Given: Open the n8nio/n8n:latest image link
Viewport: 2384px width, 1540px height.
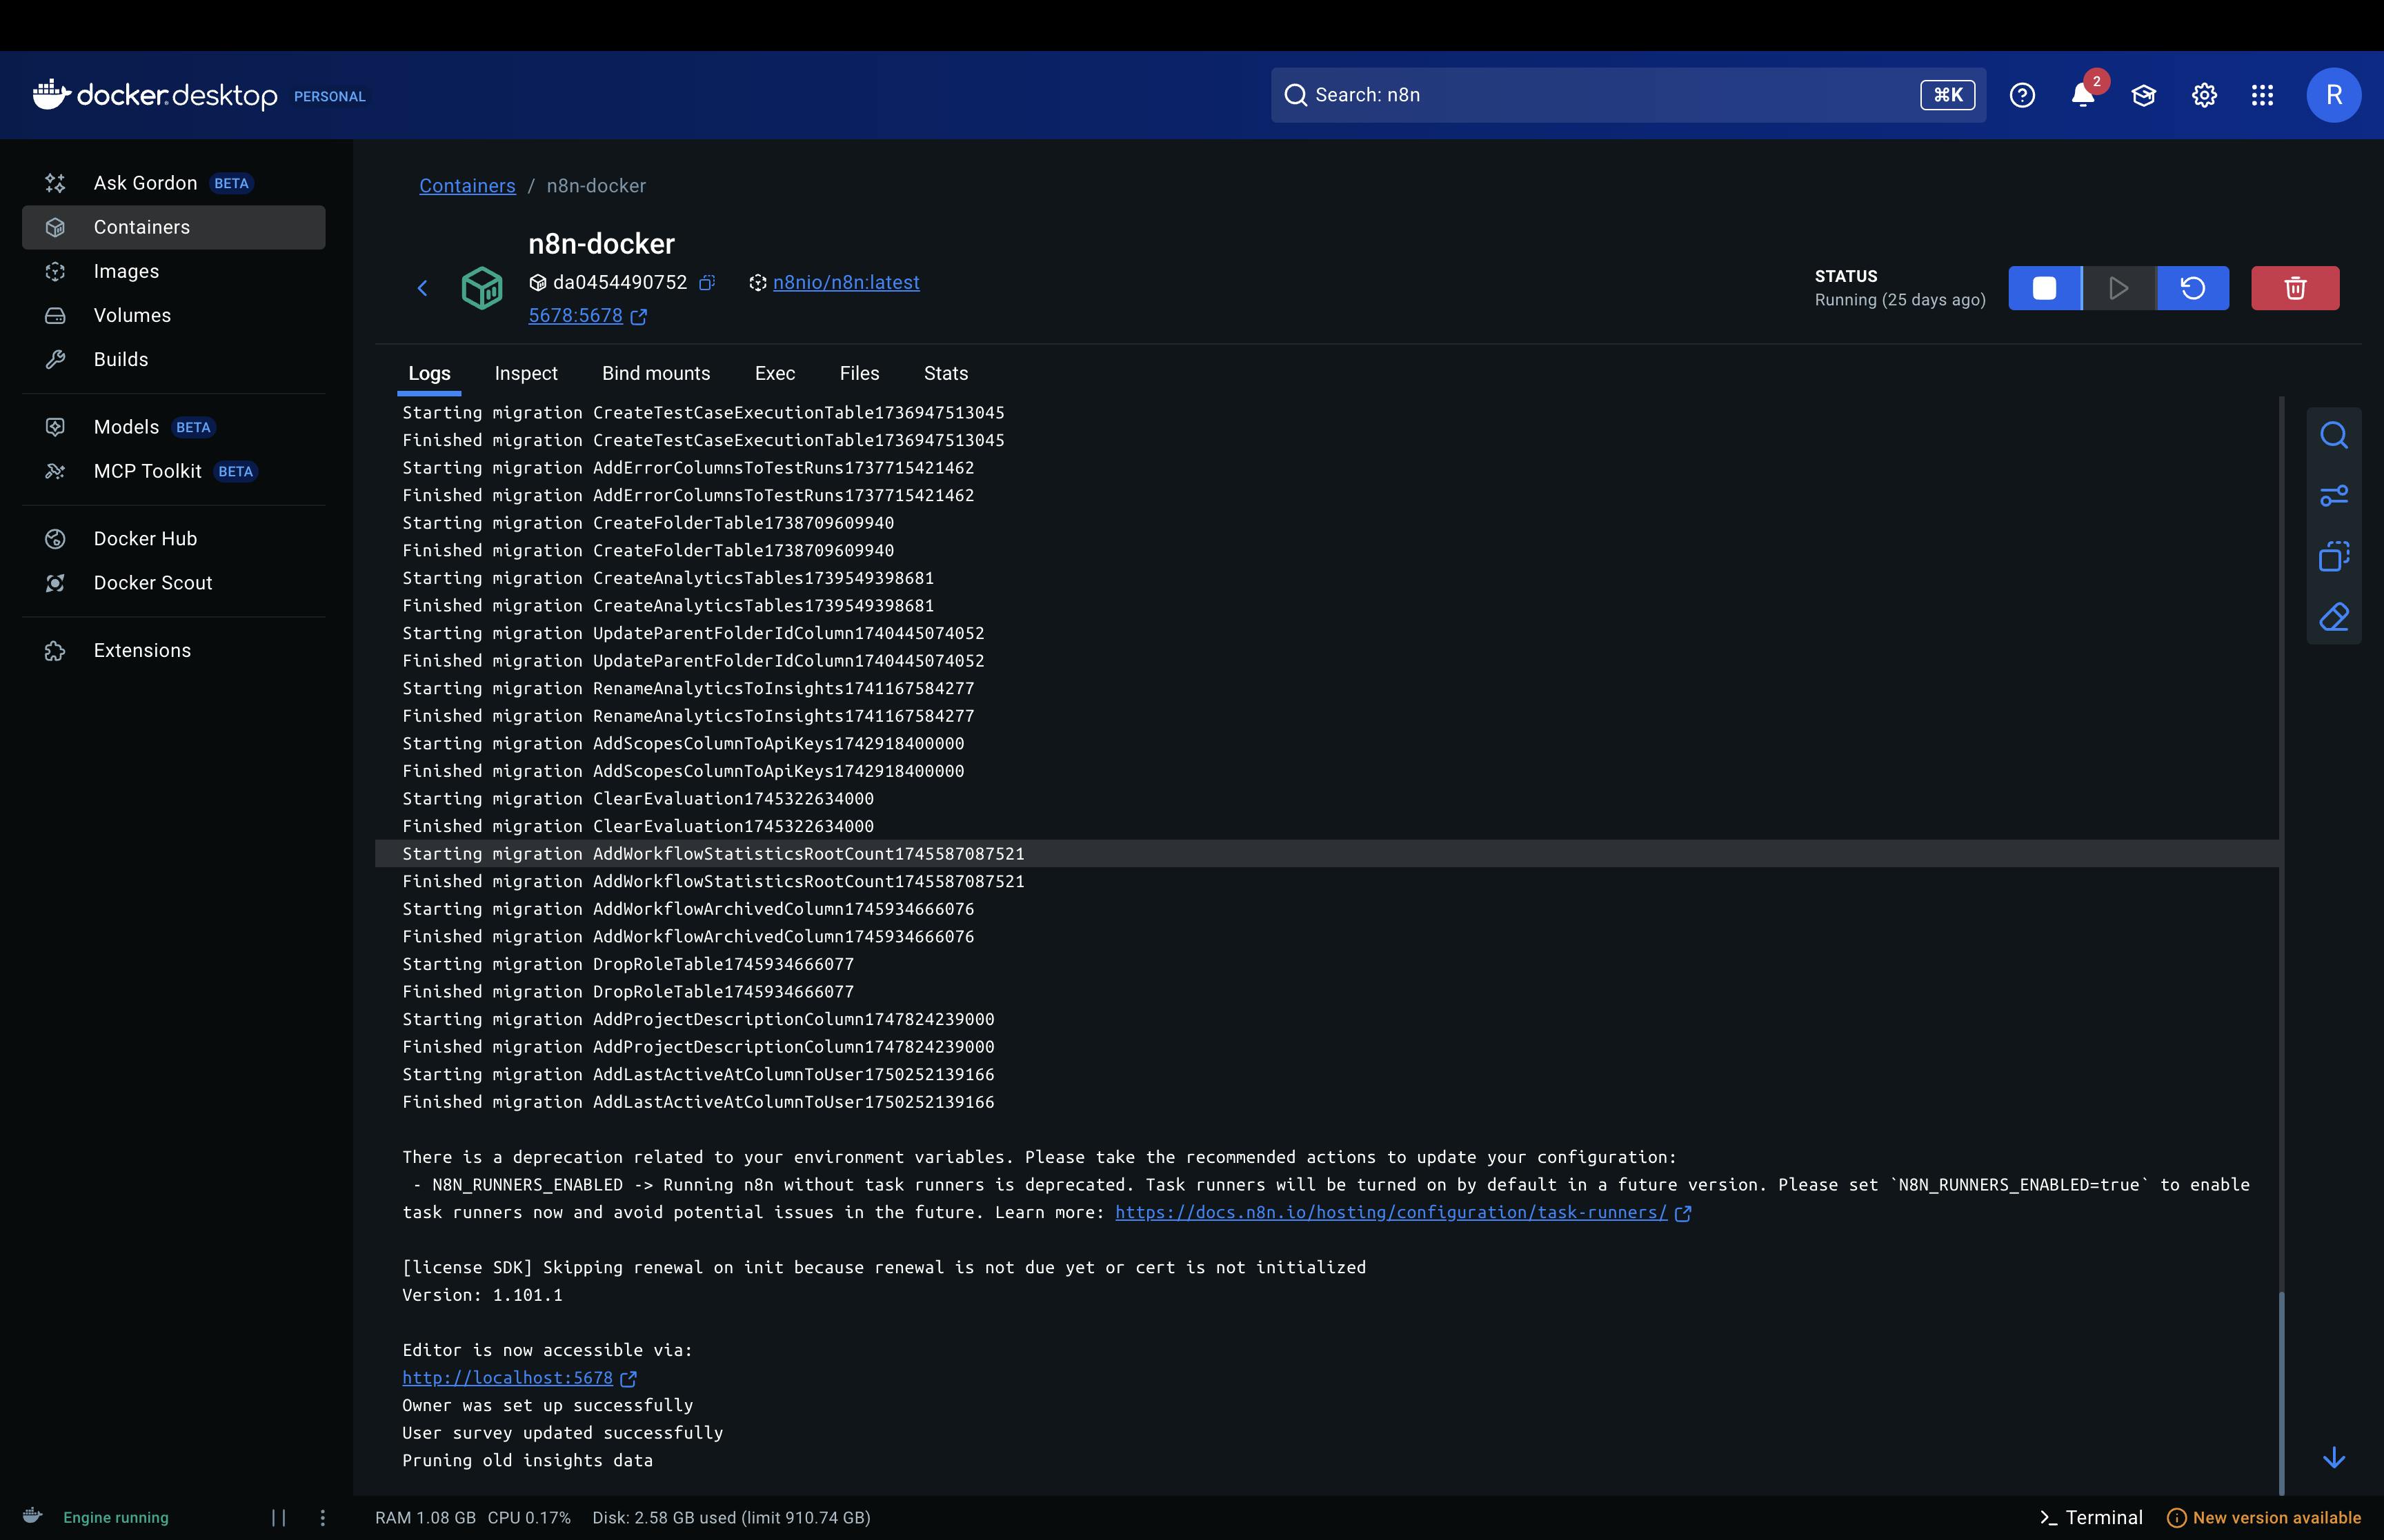Looking at the screenshot, I should tap(845, 283).
